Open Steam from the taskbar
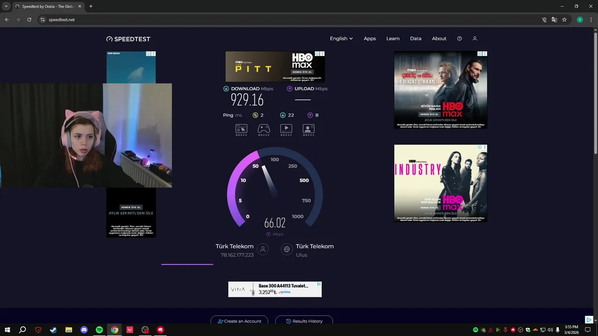 click(x=53, y=330)
